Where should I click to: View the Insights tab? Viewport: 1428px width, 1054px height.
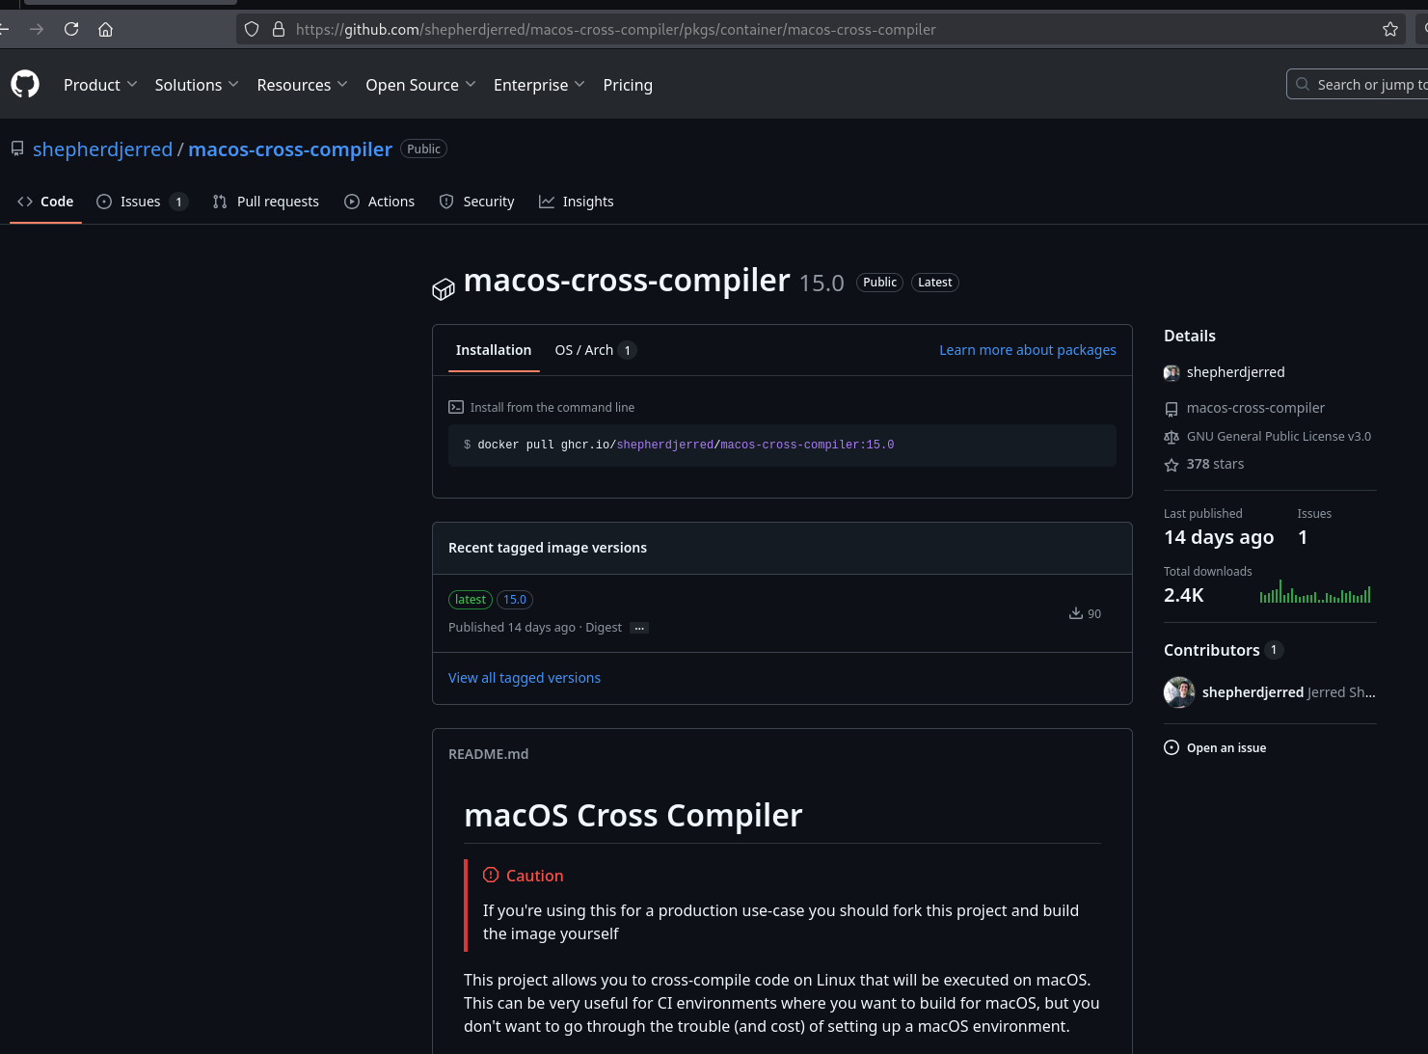click(576, 202)
